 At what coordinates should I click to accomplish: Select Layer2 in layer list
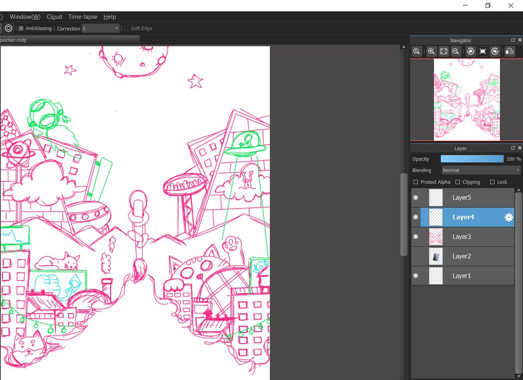coord(463,256)
